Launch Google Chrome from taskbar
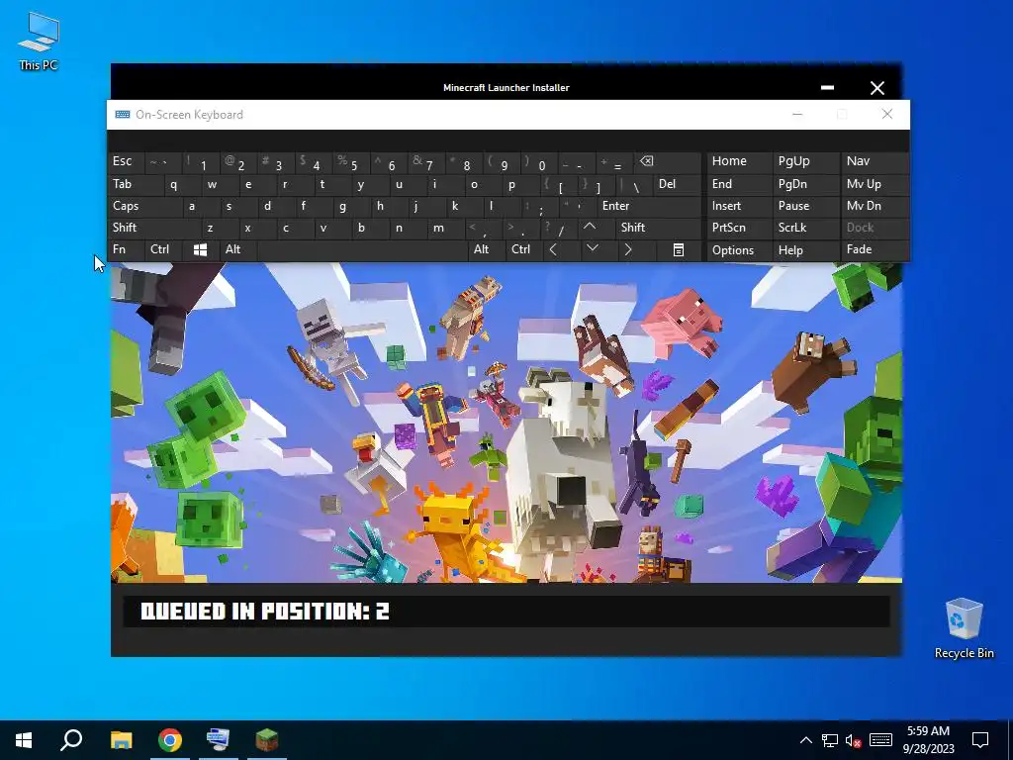The image size is (1013, 760). 170,740
